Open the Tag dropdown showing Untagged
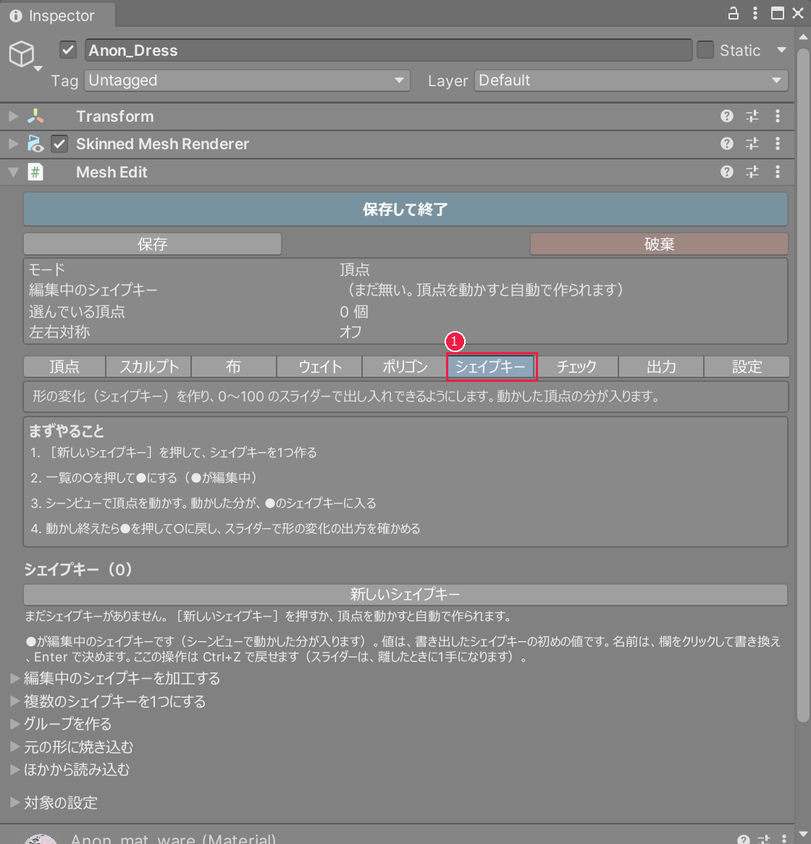Viewport: 811px width, 844px height. 247,80
